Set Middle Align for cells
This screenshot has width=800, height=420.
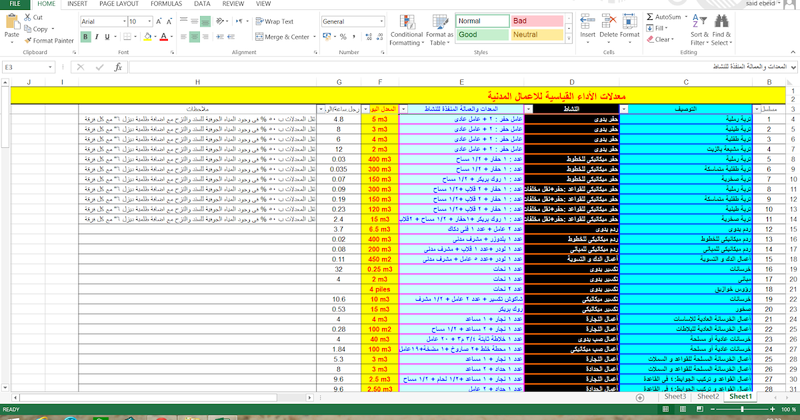point(194,22)
